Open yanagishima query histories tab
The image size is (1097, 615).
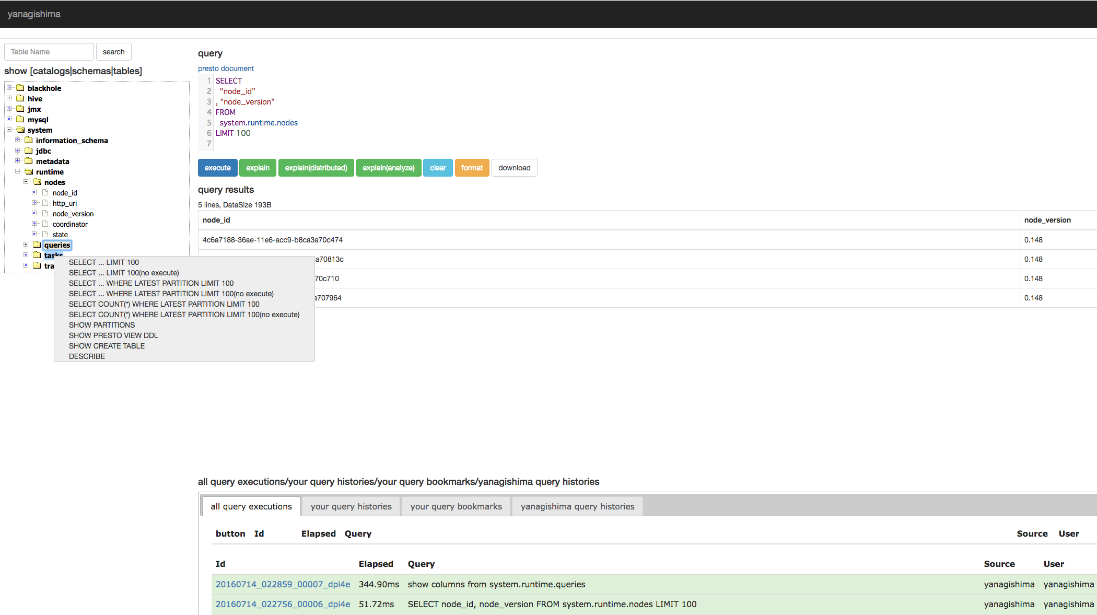[577, 506]
